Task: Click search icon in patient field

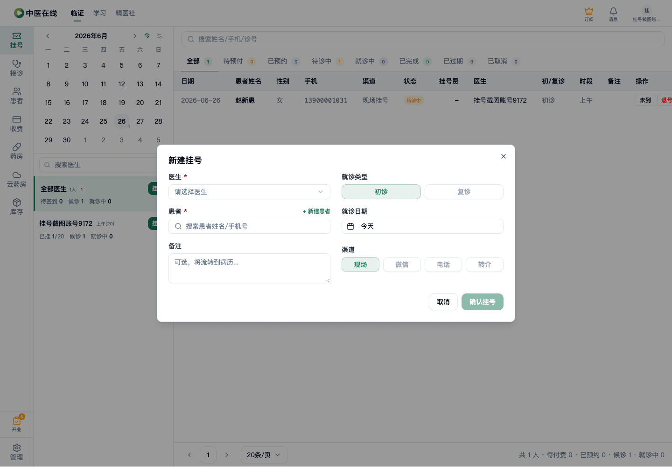Action: pyautogui.click(x=178, y=226)
